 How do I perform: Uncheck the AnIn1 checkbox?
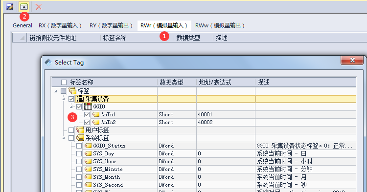(x=87, y=114)
